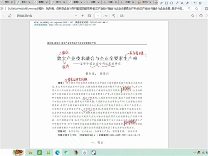Expand the system tray hidden icons chevron
Viewport: 208px width, 156px height.
(194, 152)
